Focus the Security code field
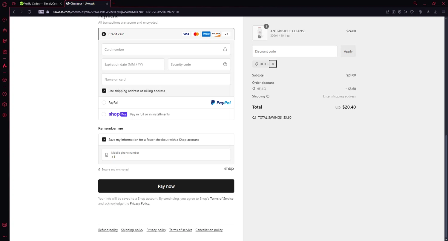 [x=199, y=64]
